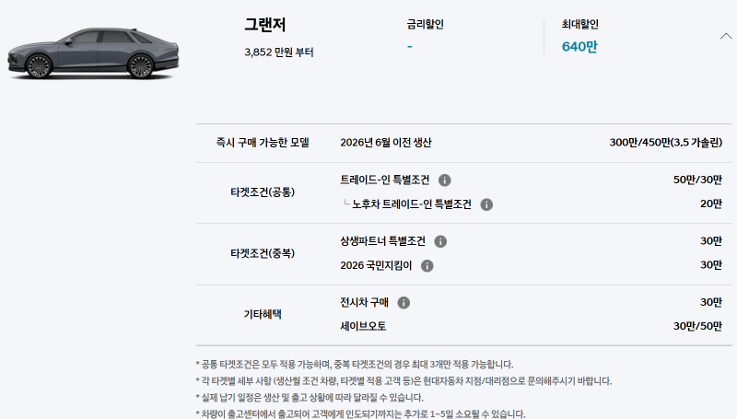
Task: Click the 노후차 트레이드-인 특별조건 text
Action: click(x=412, y=204)
